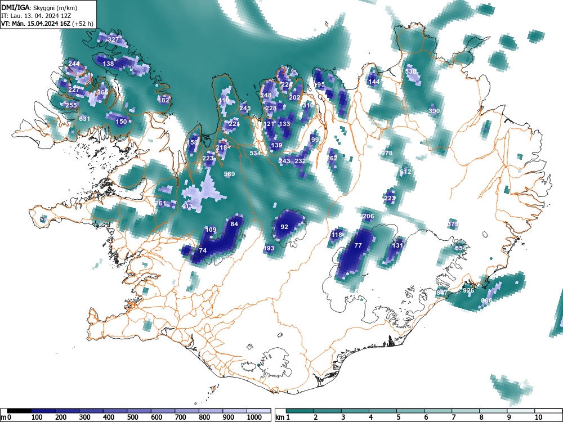This screenshot has height=422, width=563.
Task: Click the pale swatch between km 9 and 10
Action: click(x=520, y=411)
